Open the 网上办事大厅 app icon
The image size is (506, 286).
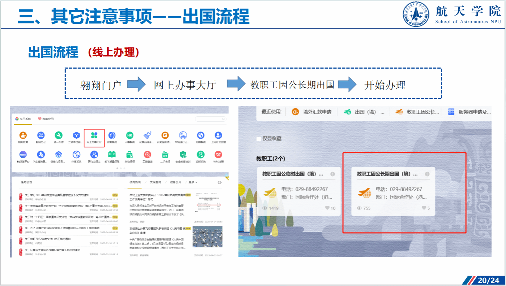tap(94, 136)
